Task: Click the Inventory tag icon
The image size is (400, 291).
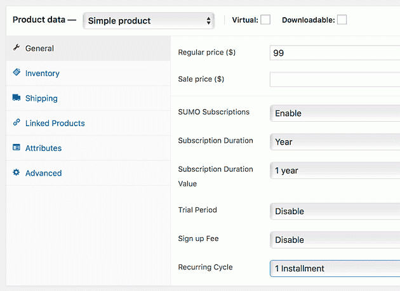Action: coord(17,72)
